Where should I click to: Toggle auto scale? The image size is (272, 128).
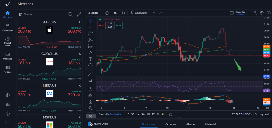click(268, 114)
